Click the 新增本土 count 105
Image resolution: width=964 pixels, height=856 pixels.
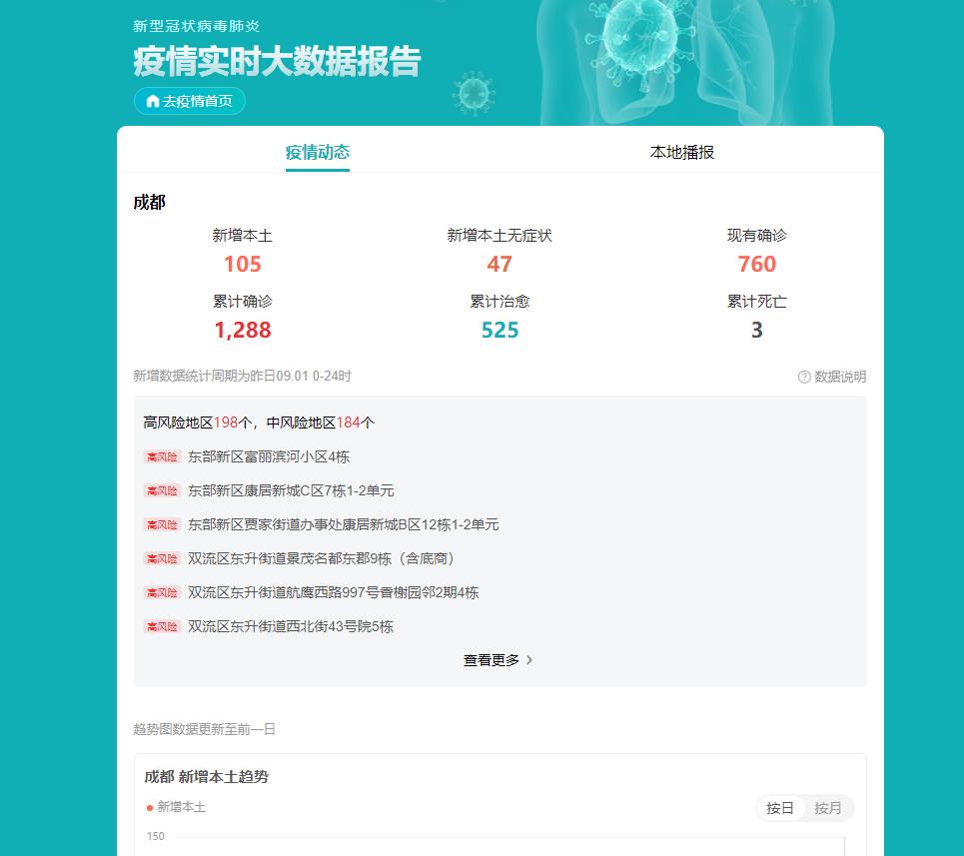coord(242,264)
